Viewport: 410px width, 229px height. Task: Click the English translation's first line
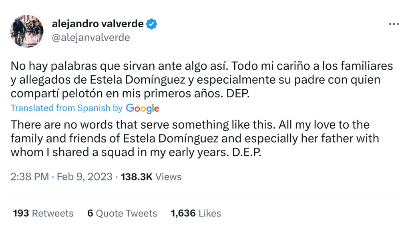click(x=190, y=125)
